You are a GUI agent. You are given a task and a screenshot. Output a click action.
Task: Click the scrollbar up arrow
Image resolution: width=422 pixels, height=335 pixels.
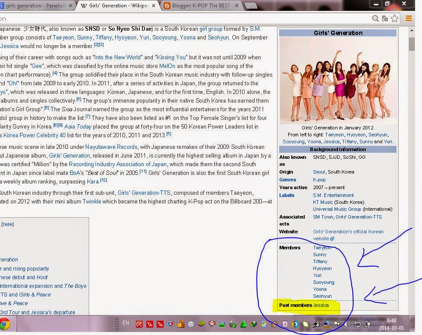tap(412, 30)
